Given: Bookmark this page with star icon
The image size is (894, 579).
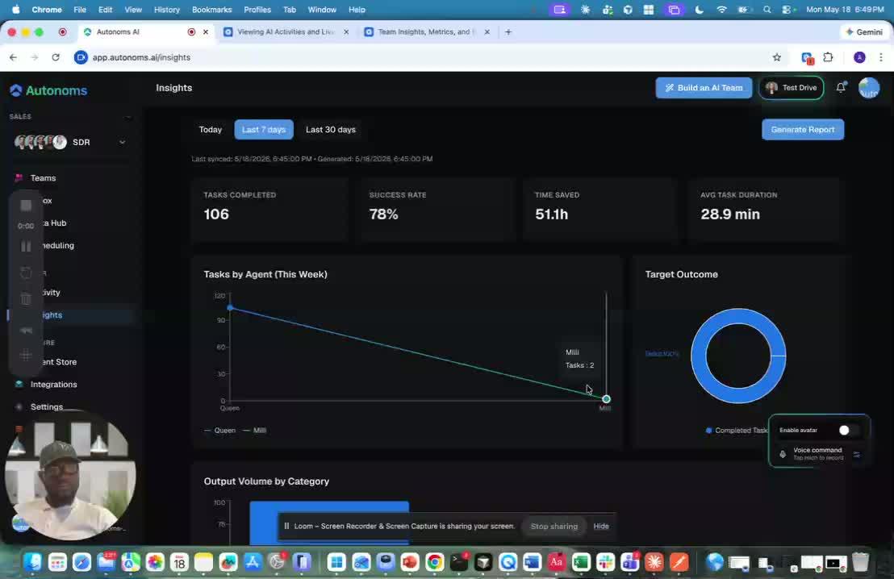Looking at the screenshot, I should 776,57.
